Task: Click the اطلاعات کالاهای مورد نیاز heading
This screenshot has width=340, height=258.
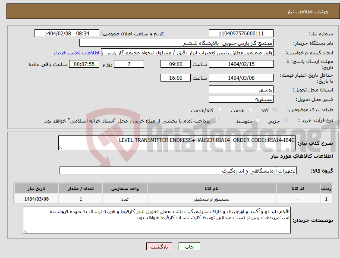Action: click(302, 156)
